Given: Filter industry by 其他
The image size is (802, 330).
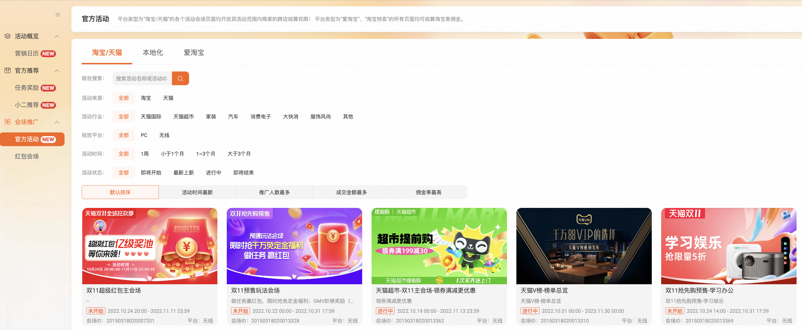Looking at the screenshot, I should (x=348, y=117).
